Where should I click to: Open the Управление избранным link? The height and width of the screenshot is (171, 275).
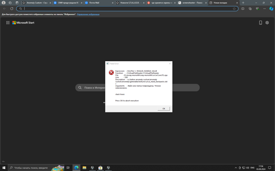pyautogui.click(x=88, y=14)
